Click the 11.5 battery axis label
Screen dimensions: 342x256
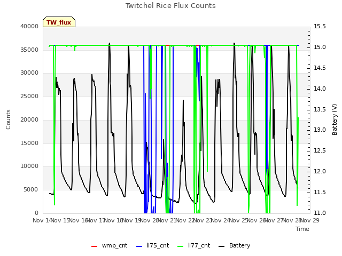coord(320,192)
